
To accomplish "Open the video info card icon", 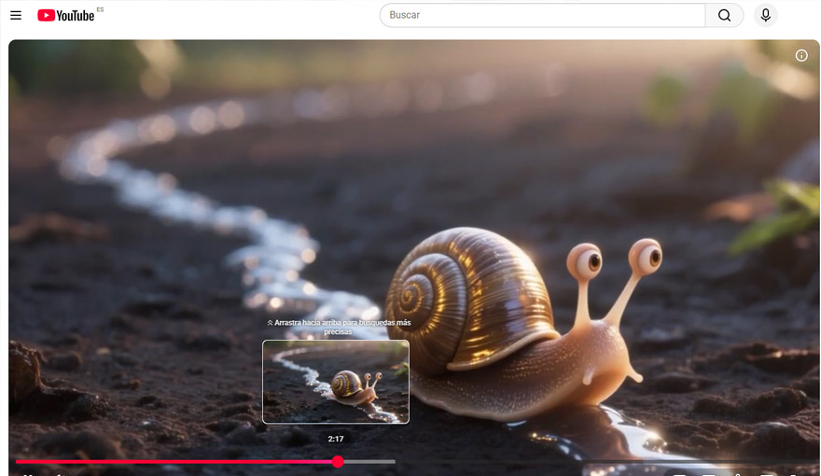I will [x=801, y=56].
